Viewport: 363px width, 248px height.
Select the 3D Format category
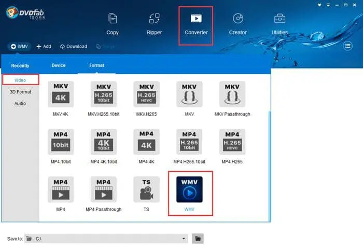pos(20,92)
